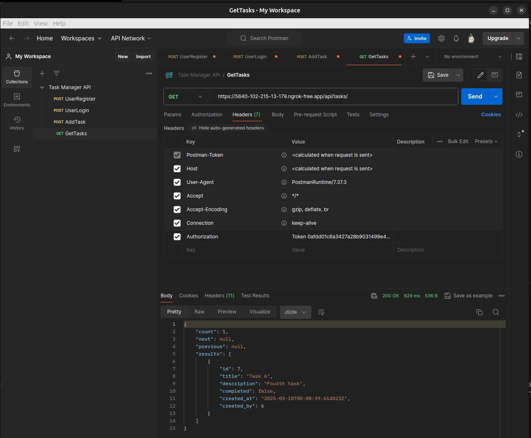Open collection options three-dot menu

pos(149,73)
